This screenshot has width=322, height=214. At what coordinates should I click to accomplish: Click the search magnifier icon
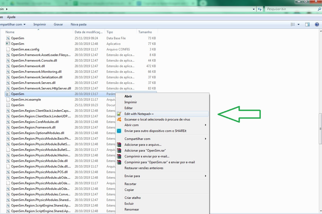click(319, 9)
